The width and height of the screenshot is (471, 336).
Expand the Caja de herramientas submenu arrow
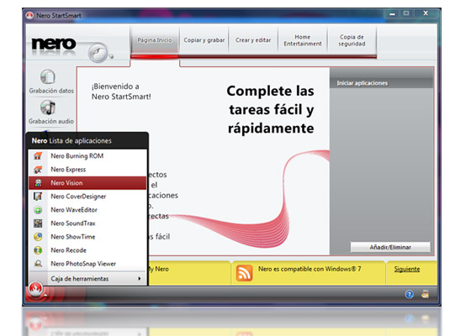point(140,278)
